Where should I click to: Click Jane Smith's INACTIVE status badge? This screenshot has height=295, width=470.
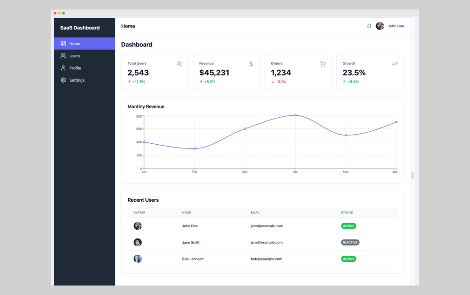pos(350,242)
